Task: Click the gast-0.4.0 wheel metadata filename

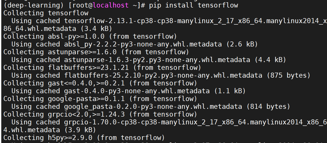Action: (x=135, y=91)
